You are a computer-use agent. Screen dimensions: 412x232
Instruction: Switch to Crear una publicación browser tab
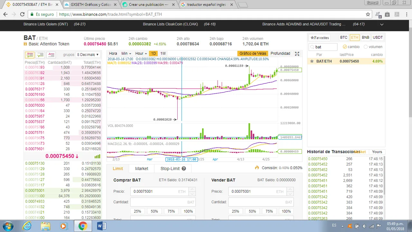tap(148, 5)
